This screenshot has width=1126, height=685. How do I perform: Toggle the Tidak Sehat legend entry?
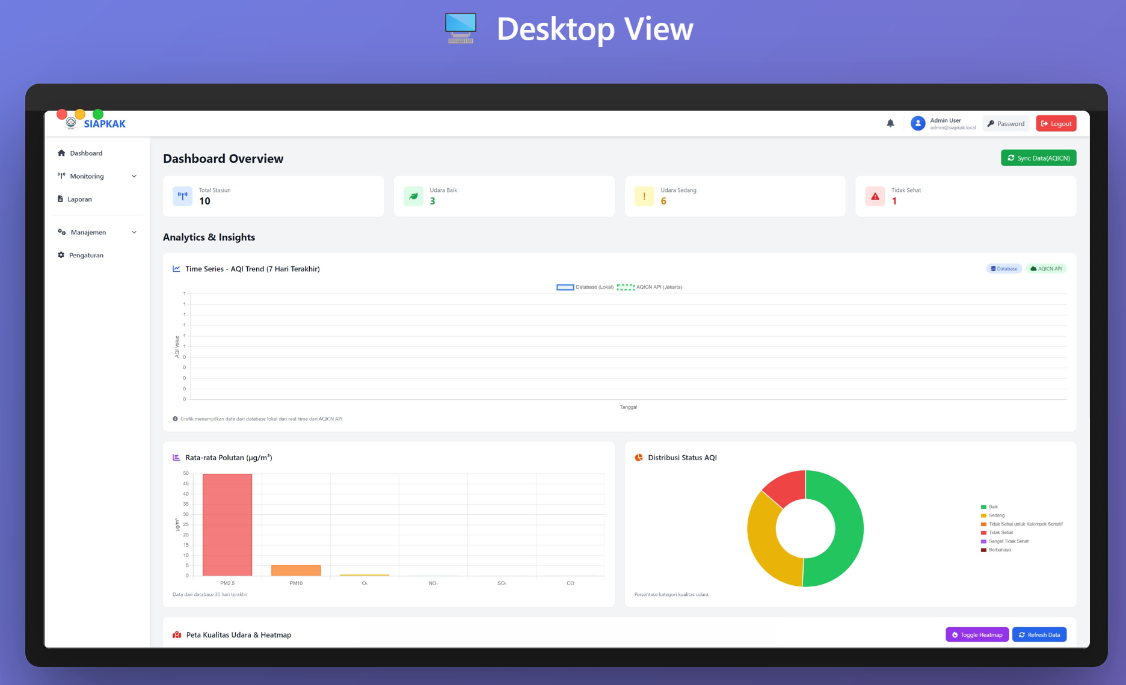click(x=997, y=533)
